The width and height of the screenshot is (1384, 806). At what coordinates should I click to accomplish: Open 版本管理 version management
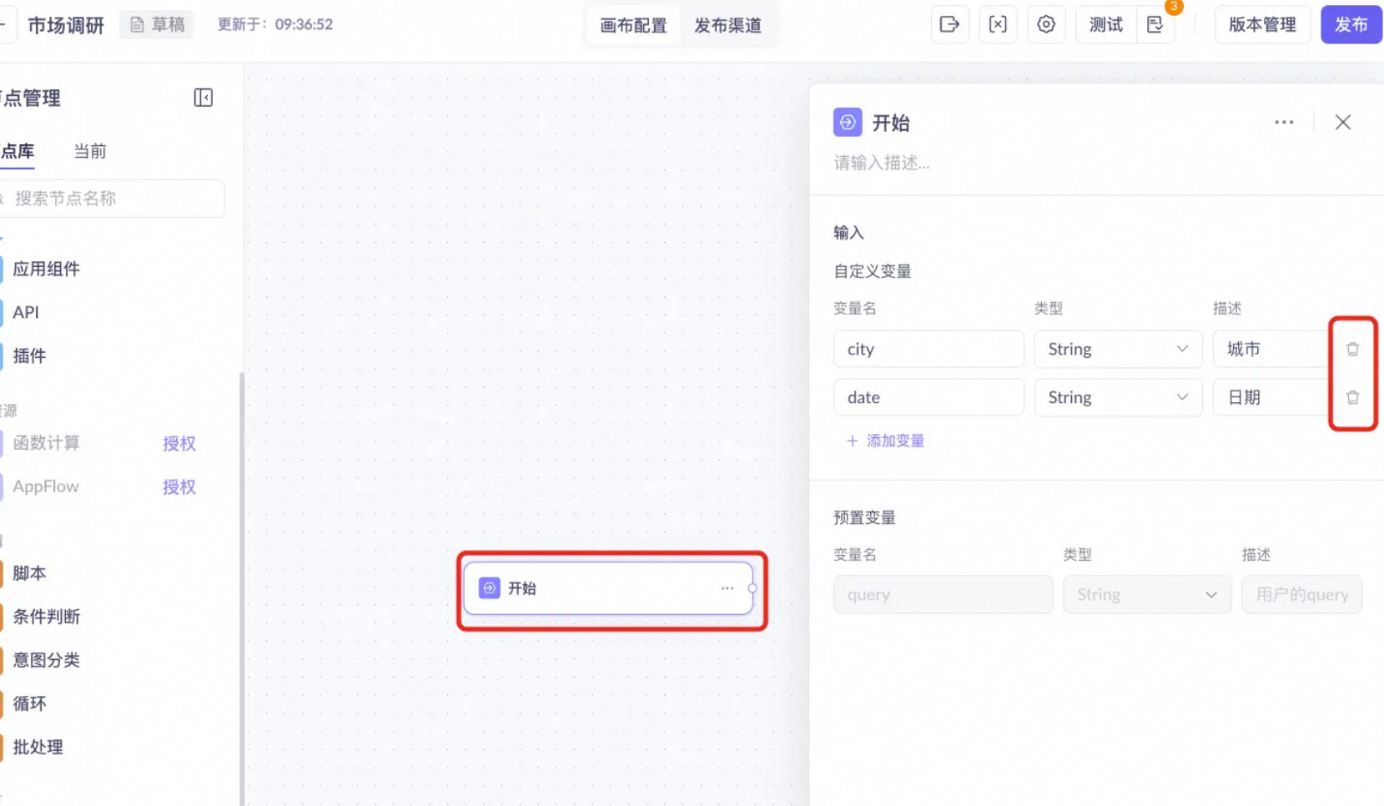tap(1262, 24)
